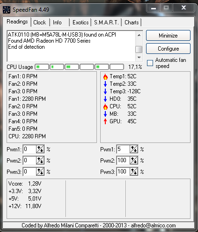
Task: Open the Charts tab
Action: click(132, 22)
